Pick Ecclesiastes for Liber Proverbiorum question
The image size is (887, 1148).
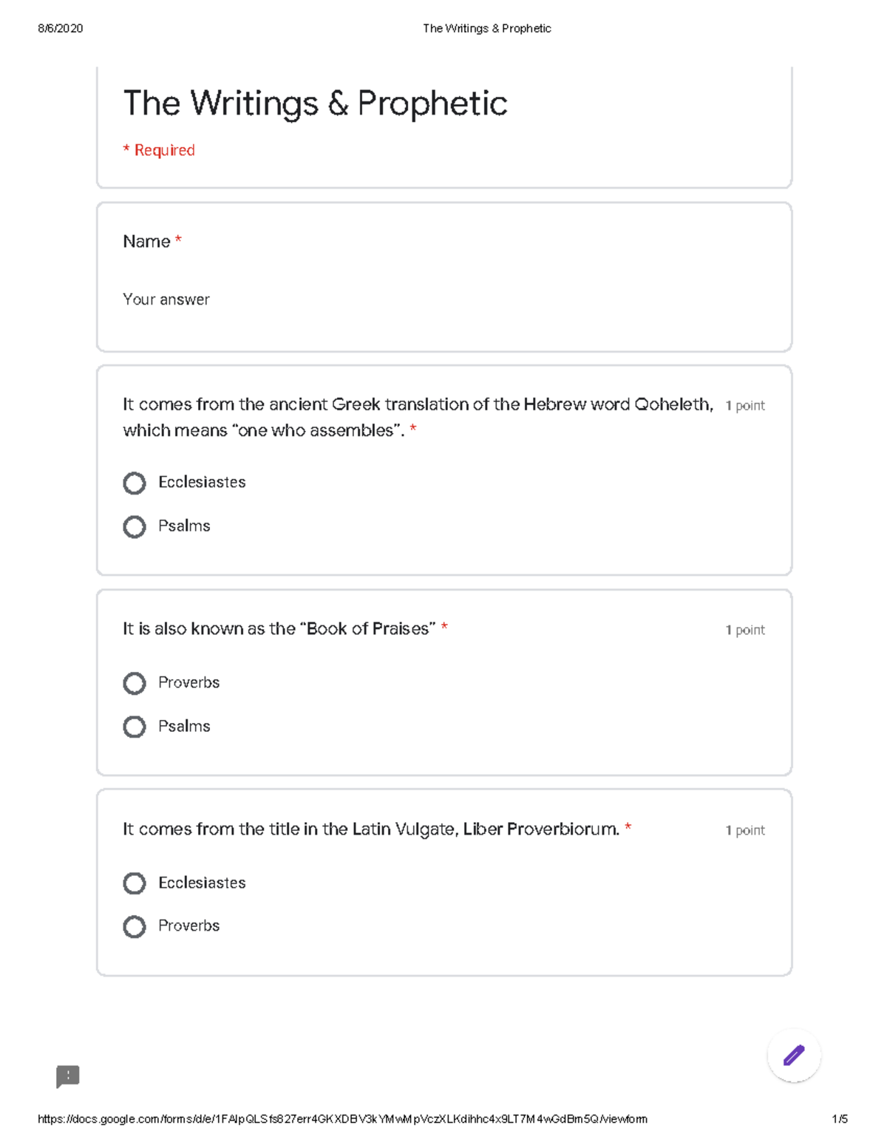135,883
